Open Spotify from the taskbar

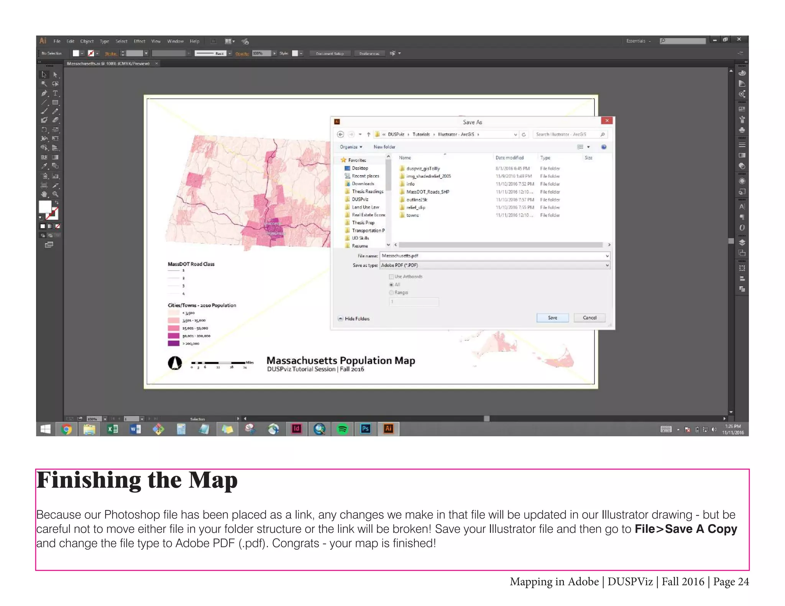pyautogui.click(x=342, y=429)
